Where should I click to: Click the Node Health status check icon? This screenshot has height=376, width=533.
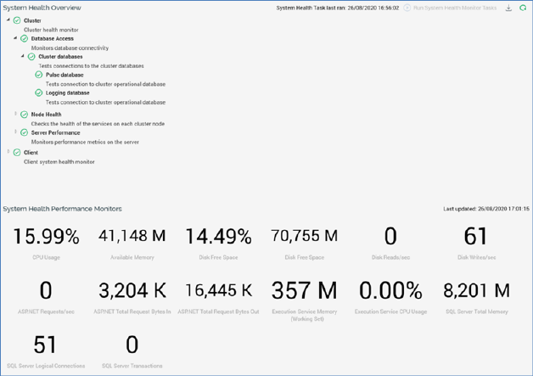coord(24,115)
